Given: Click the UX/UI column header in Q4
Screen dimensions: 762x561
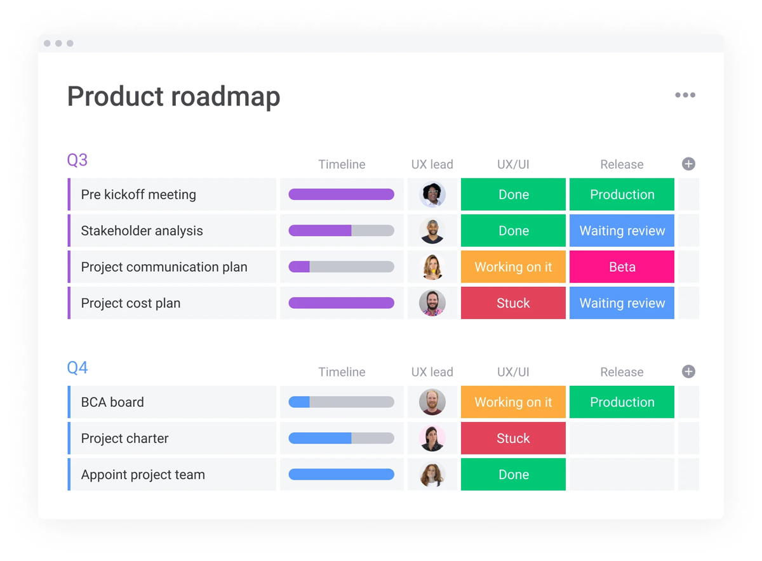Looking at the screenshot, I should 513,371.
